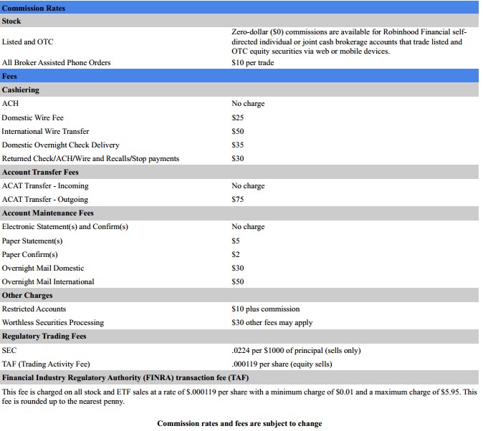Click the $30 returned check fee value
This screenshot has width=483, height=431.
tap(237, 158)
